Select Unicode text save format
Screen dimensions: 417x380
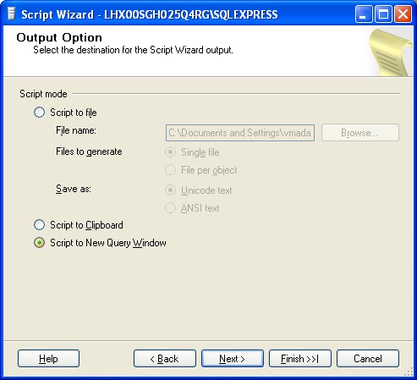pyautogui.click(x=170, y=190)
